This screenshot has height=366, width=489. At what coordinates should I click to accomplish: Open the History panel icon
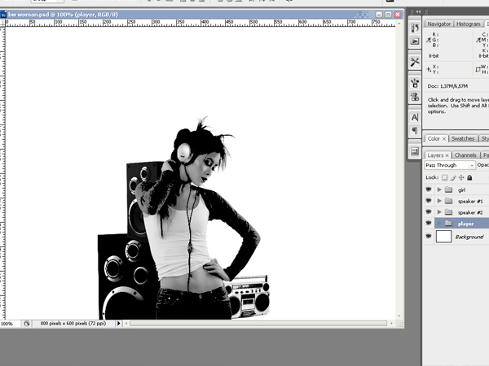coord(415,28)
